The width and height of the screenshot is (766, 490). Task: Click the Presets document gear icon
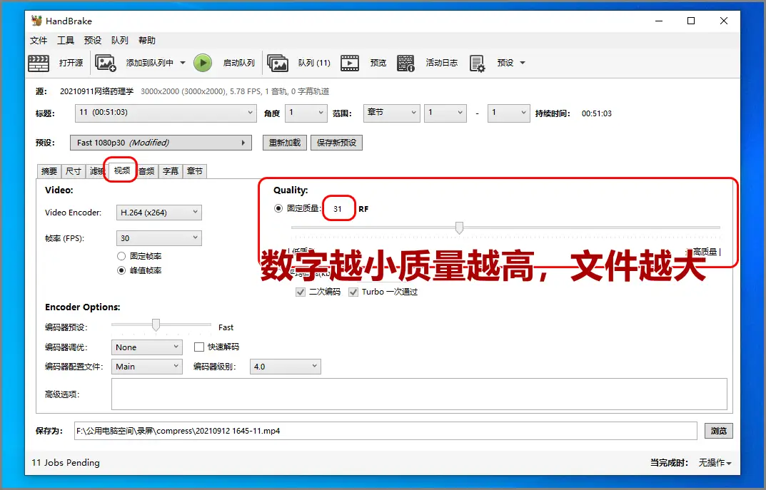(477, 63)
